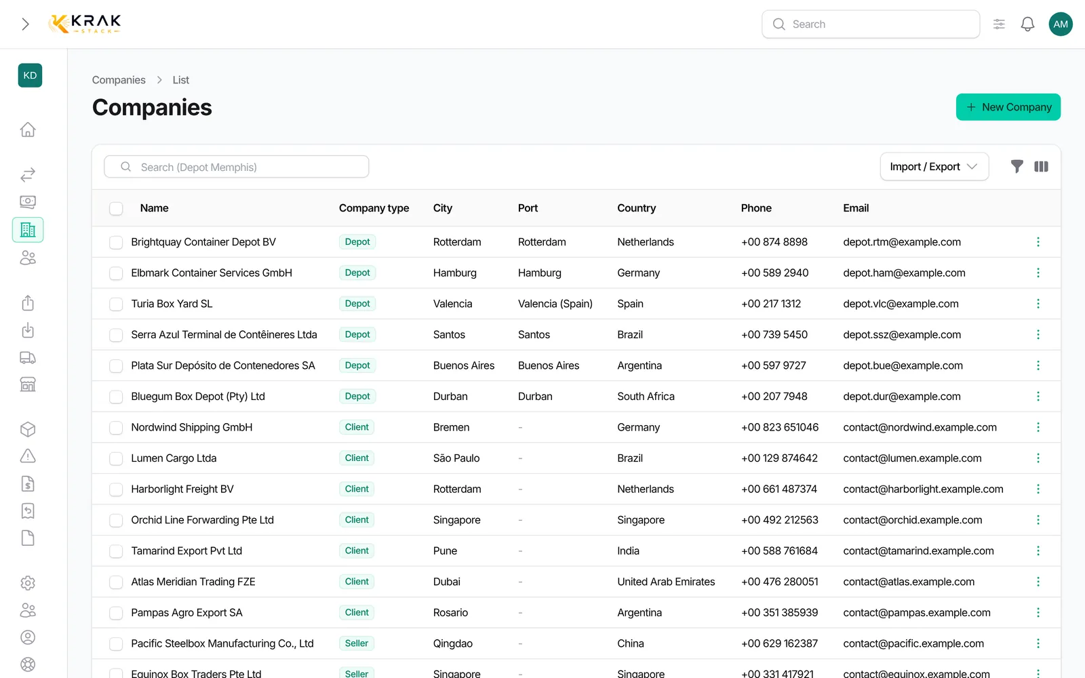Open row actions menu for Elbmark Container Services
1085x678 pixels.
(x=1038, y=273)
